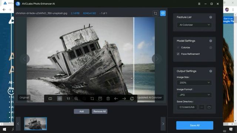The image size is (237, 133).
Task: Save the current image with disk icon
Action: (x=100, y=99)
